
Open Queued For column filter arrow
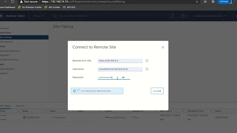(155, 111)
